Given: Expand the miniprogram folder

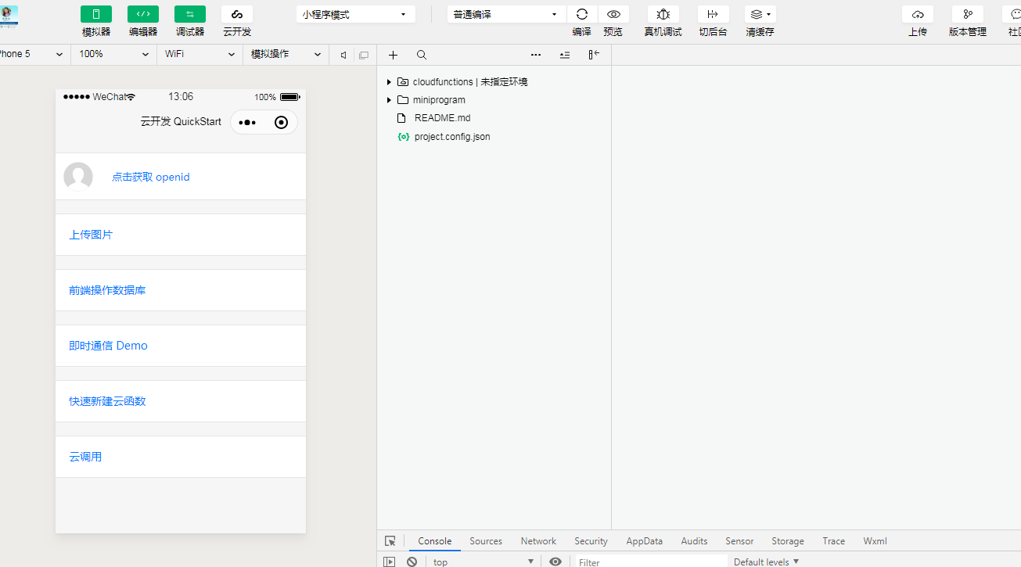Looking at the screenshot, I should click(389, 100).
